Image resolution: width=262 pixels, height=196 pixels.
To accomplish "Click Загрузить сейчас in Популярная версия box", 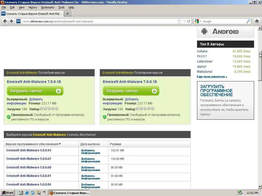I will point(131,91).
